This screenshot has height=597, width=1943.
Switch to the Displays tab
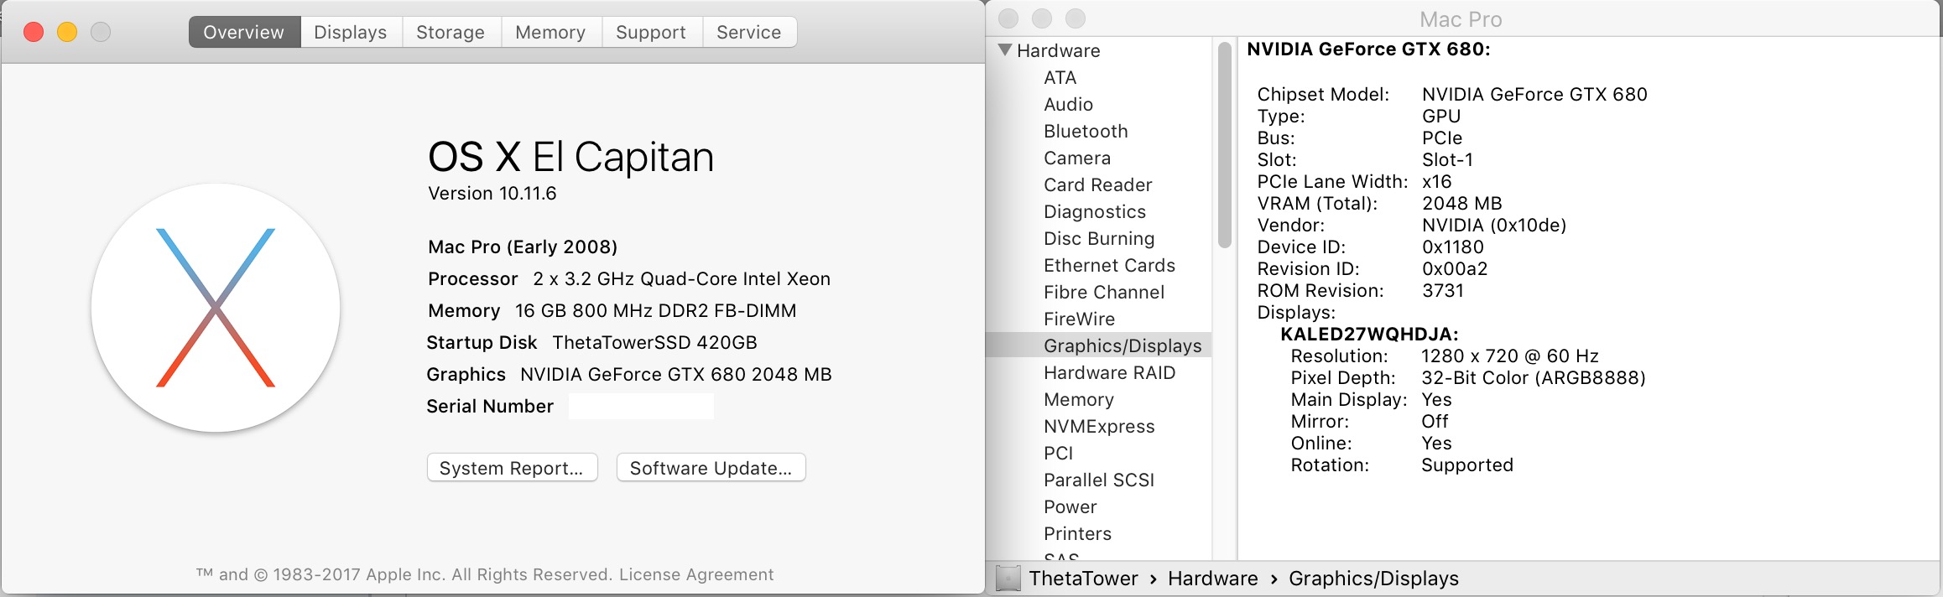point(351,32)
